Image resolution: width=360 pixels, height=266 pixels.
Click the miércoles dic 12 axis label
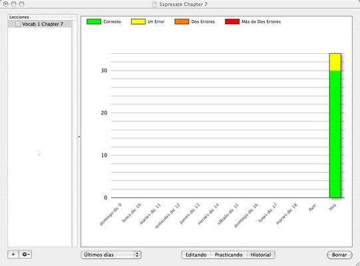click(168, 216)
